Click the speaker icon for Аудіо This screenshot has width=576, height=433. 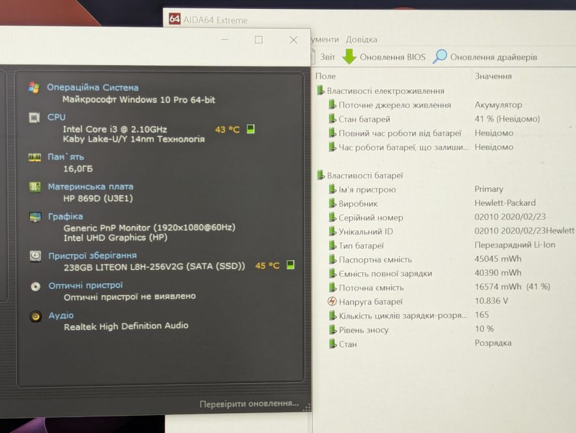(x=36, y=316)
